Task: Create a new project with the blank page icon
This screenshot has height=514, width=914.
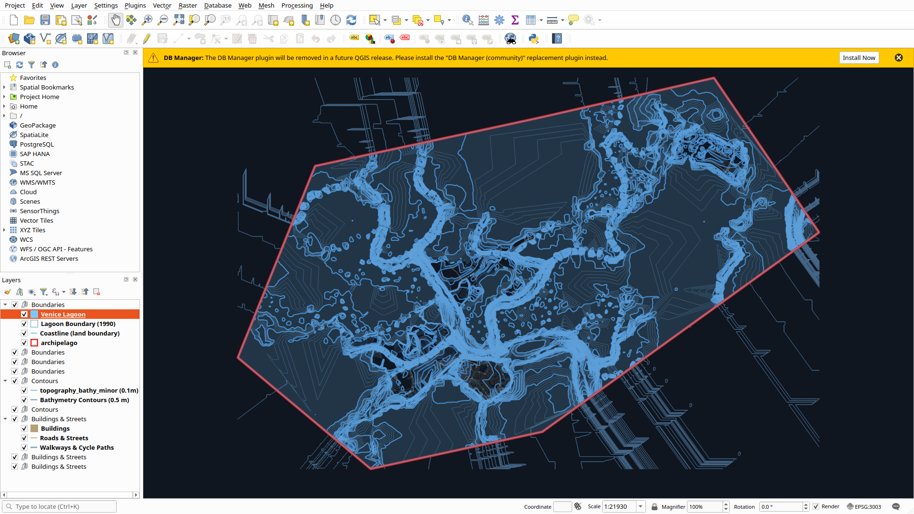Action: [14, 20]
